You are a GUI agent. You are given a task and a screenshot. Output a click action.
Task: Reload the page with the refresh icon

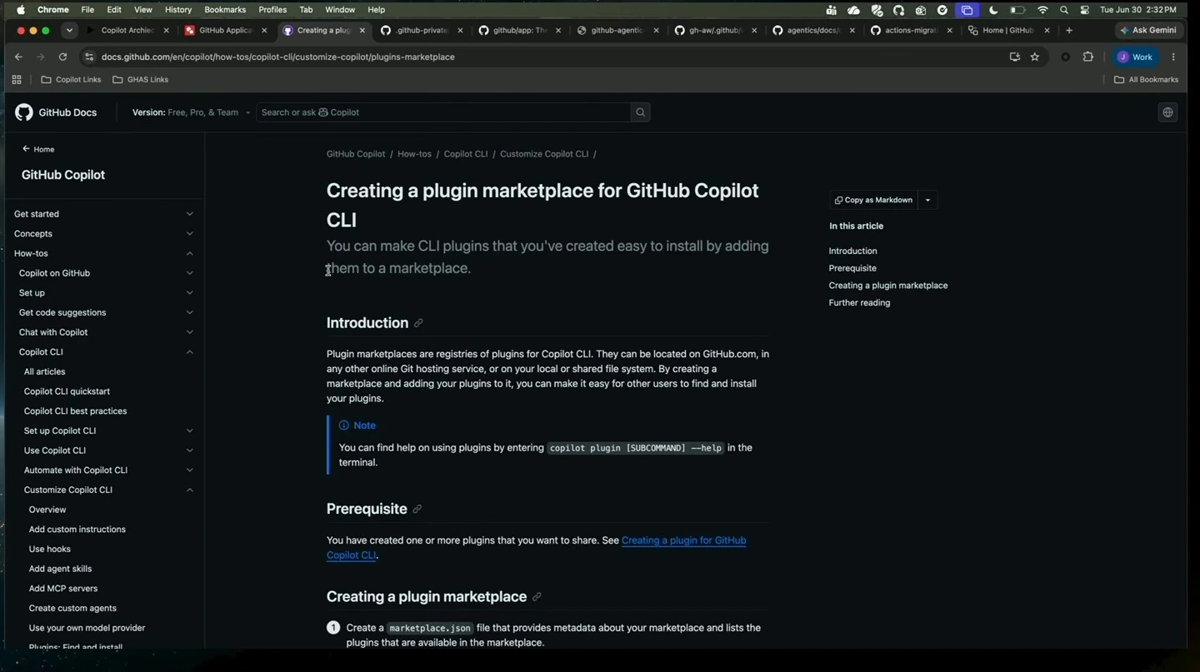point(62,57)
